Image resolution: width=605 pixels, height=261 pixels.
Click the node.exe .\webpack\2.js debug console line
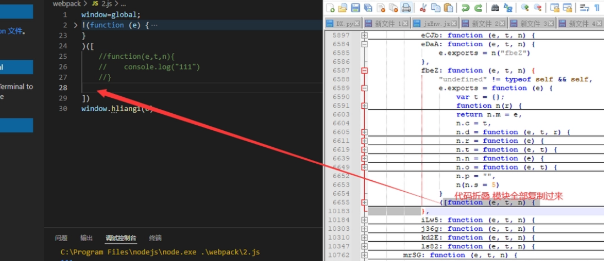tap(160, 253)
